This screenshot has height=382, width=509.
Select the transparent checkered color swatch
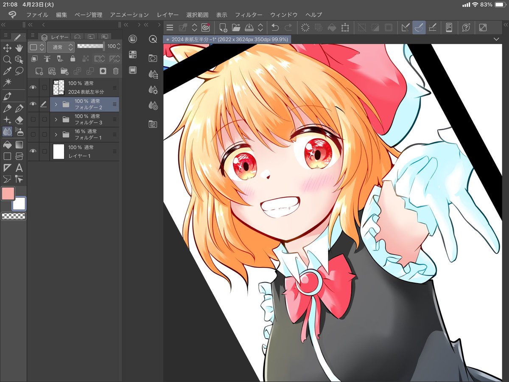coord(14,216)
